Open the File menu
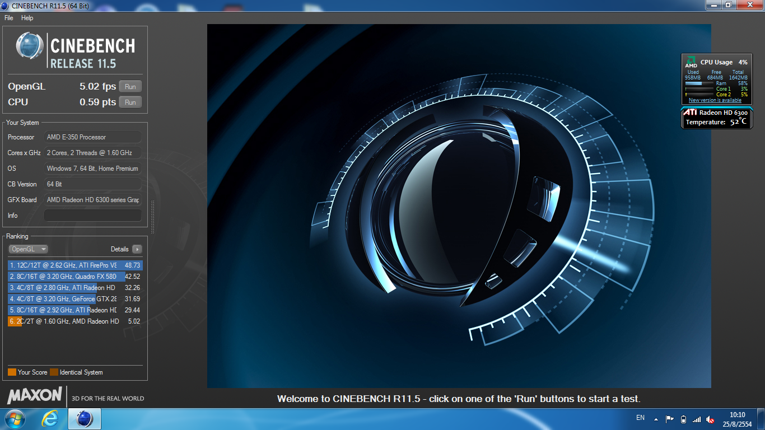765x430 pixels. coord(8,18)
